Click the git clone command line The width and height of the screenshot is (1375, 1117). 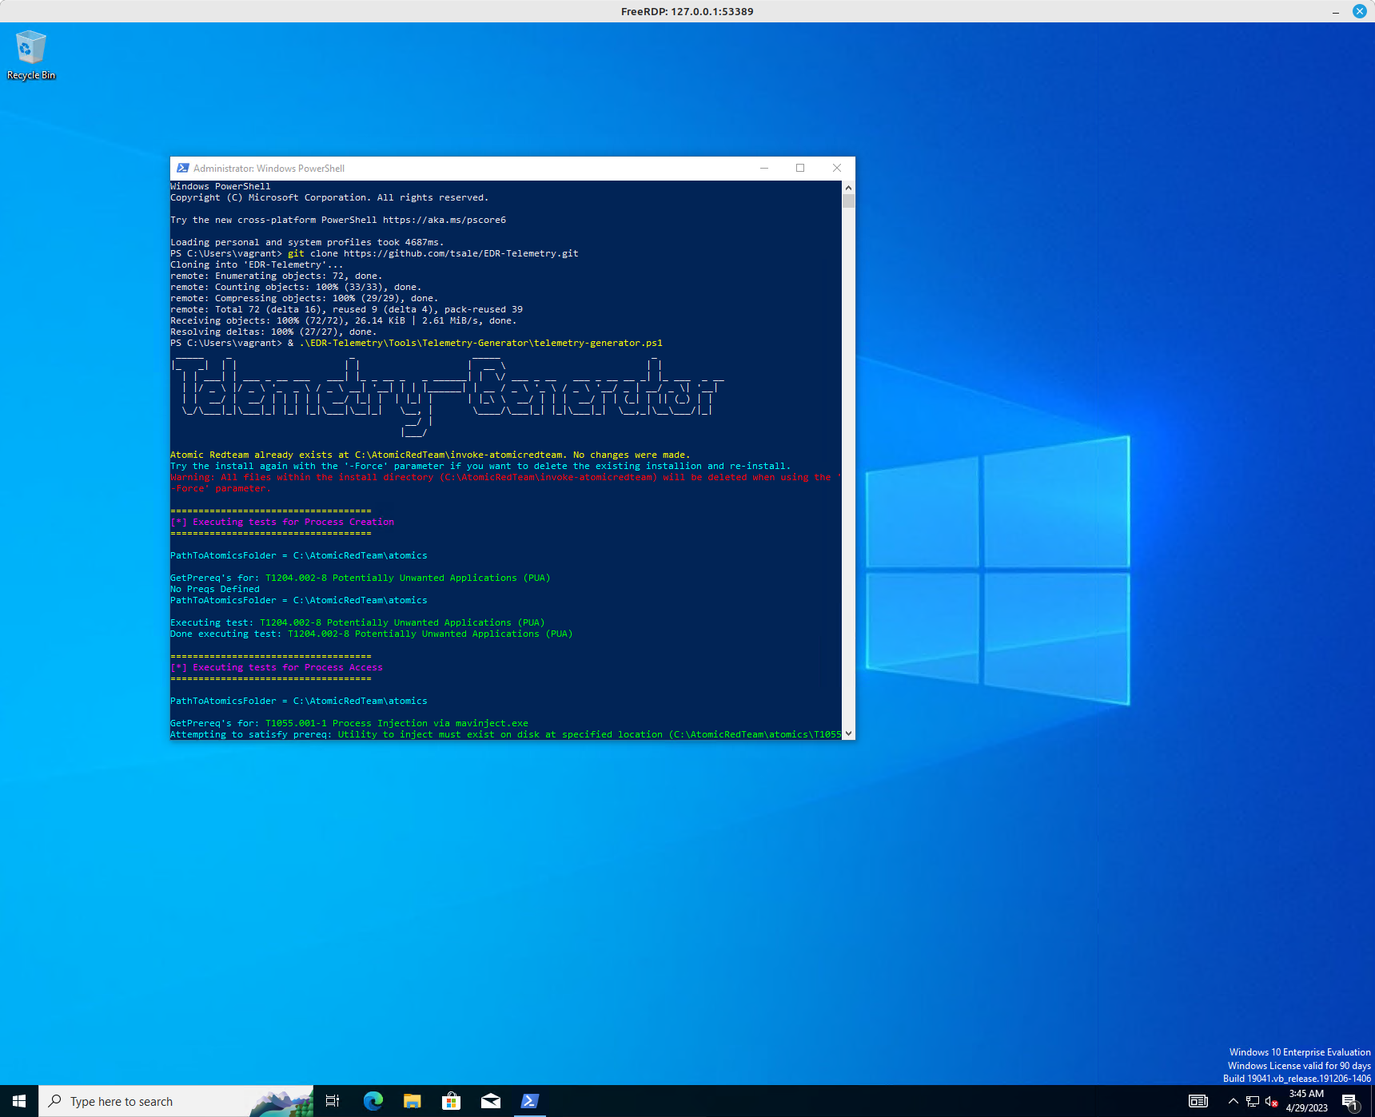pyautogui.click(x=374, y=253)
